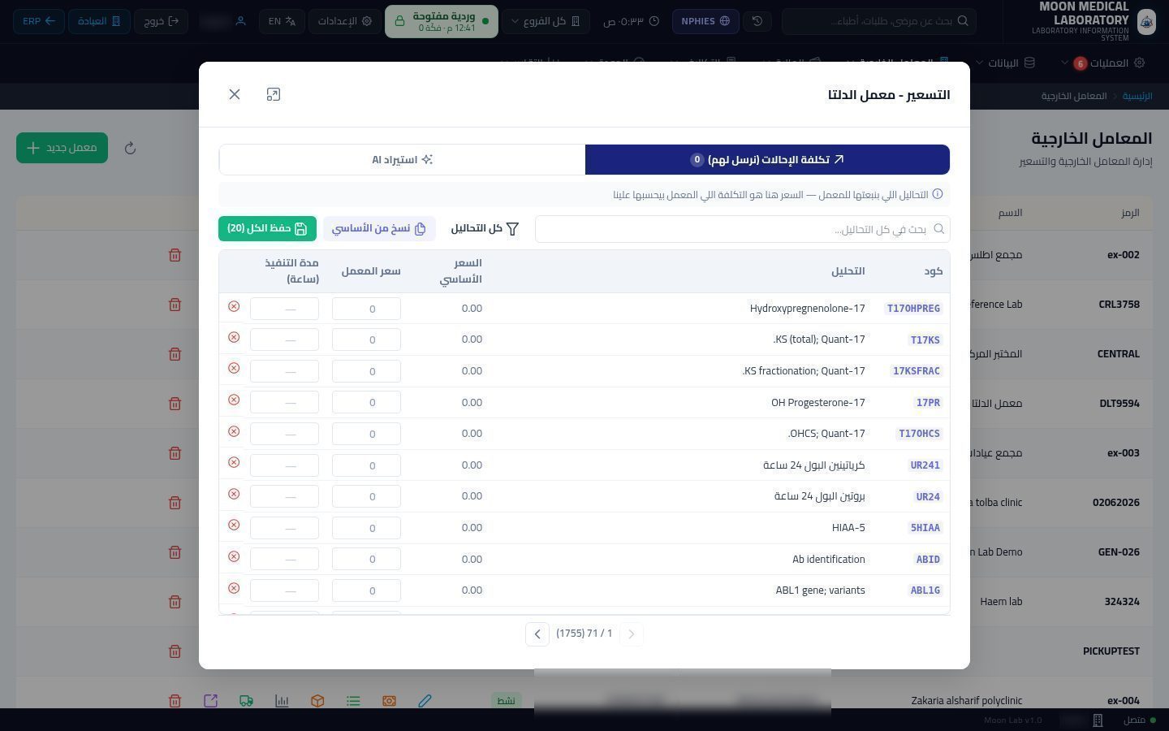Go to الرئيسية in the breadcrumb
Image resolution: width=1169 pixels, height=731 pixels.
coord(1137,96)
